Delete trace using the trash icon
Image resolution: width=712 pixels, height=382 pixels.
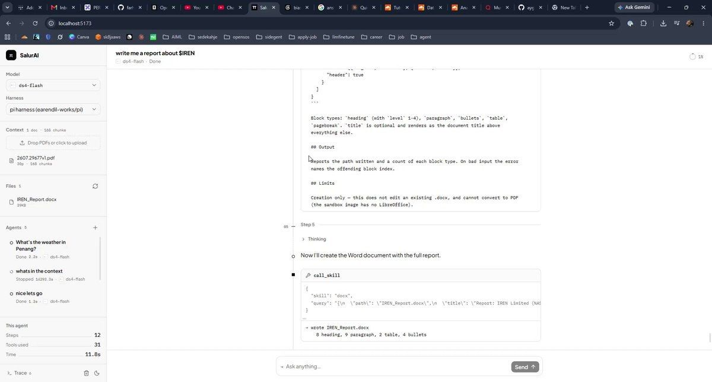point(86,373)
